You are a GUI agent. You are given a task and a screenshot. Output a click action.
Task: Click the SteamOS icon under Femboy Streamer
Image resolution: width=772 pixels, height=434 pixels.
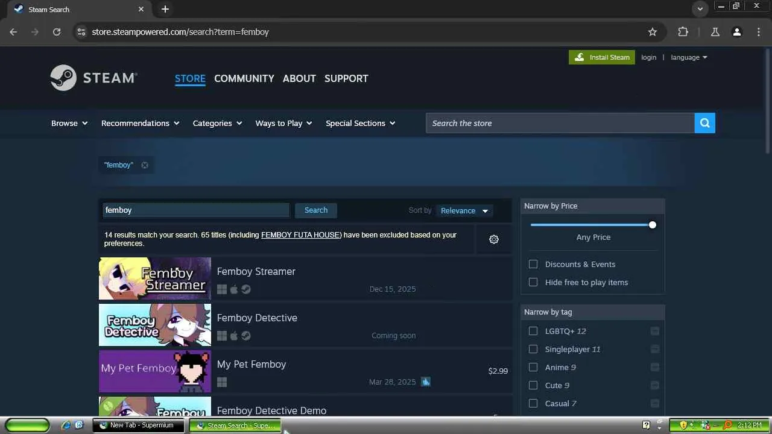click(x=246, y=289)
